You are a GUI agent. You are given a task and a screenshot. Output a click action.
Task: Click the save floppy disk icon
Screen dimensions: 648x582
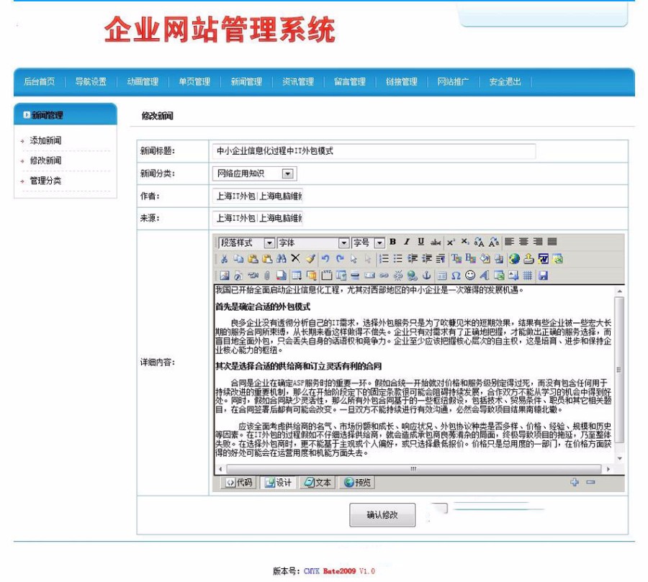coord(543,276)
